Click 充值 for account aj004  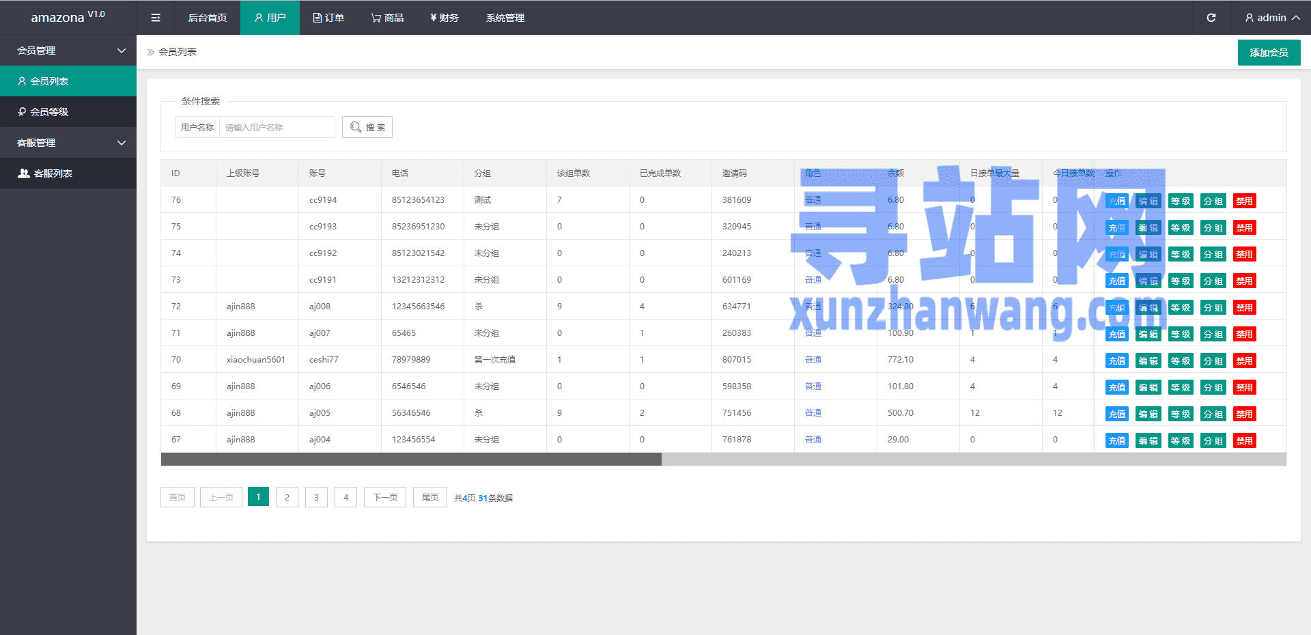(x=1116, y=441)
